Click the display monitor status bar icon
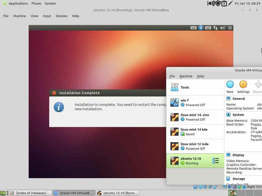Viewport: 262px width, 196px height. click(225, 187)
